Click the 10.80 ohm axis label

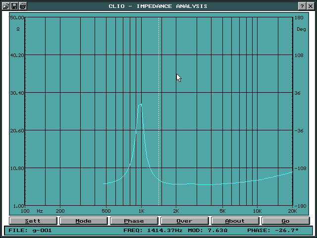[17, 168]
